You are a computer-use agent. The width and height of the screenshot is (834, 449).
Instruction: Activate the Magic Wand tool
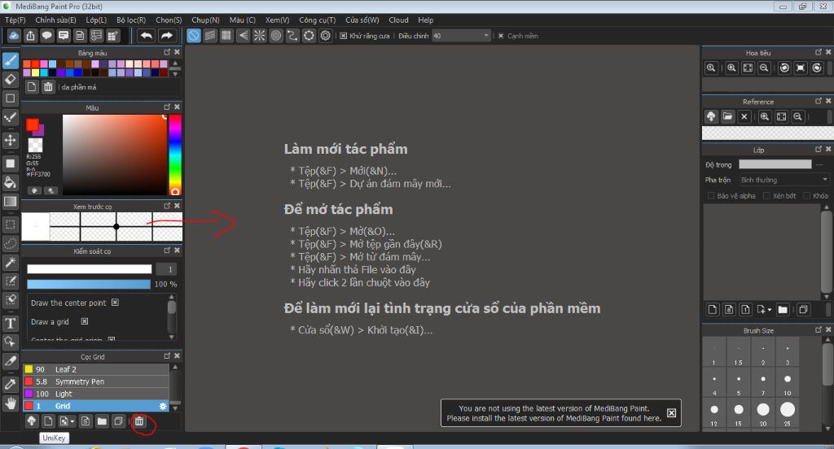coord(10,262)
